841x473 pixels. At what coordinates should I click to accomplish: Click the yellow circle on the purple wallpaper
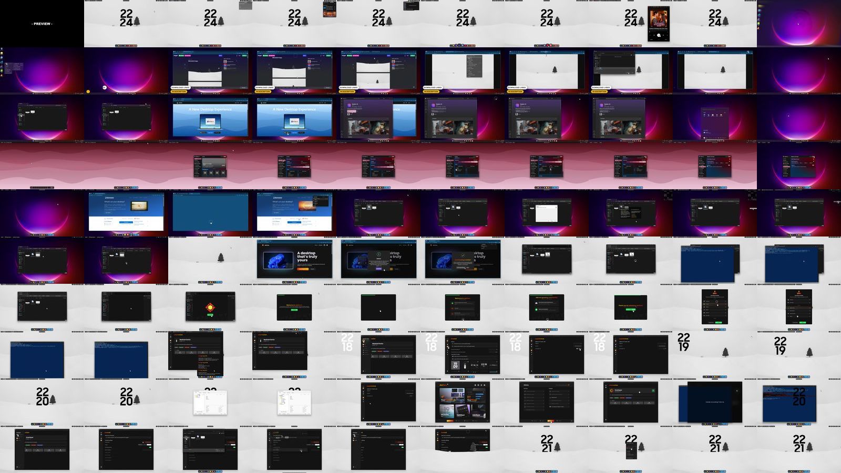tap(88, 91)
